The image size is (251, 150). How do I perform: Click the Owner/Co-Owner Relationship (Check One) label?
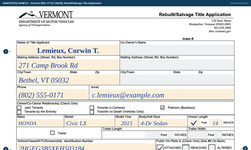coord(47,103)
